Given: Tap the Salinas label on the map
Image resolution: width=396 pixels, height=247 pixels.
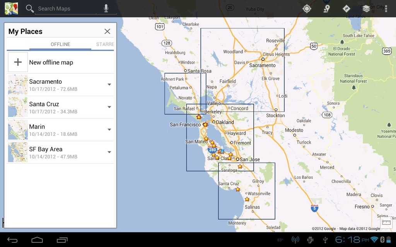Looking at the screenshot, I should click(x=252, y=207).
